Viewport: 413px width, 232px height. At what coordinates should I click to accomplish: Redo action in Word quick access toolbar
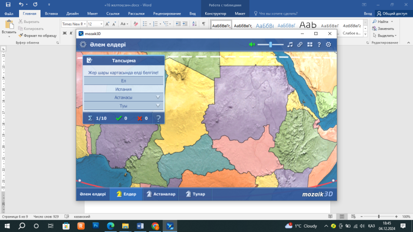pos(35,4)
